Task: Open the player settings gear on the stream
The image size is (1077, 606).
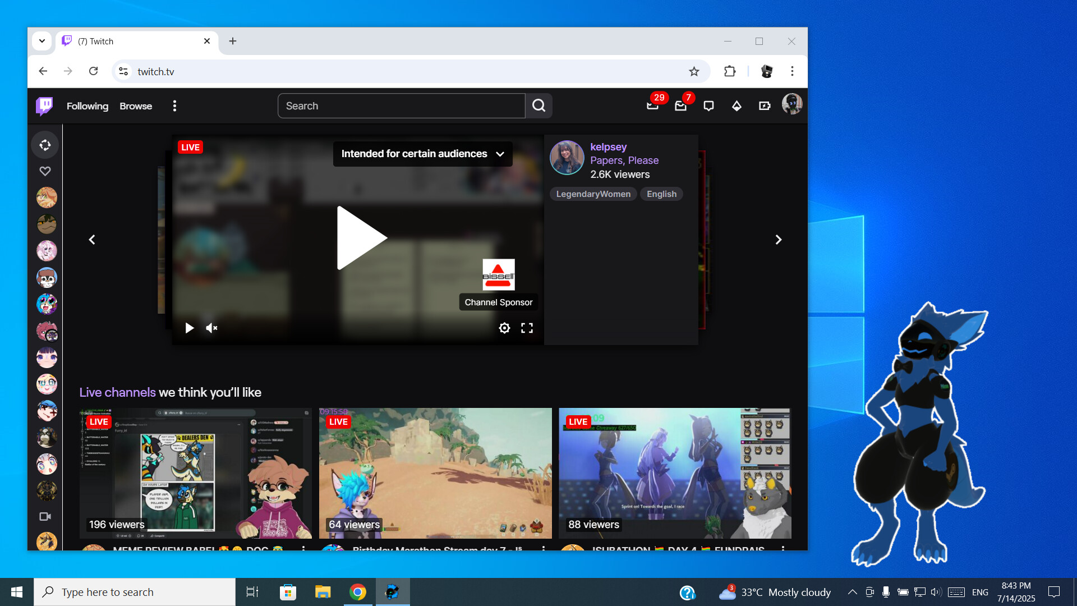Action: coord(504,328)
